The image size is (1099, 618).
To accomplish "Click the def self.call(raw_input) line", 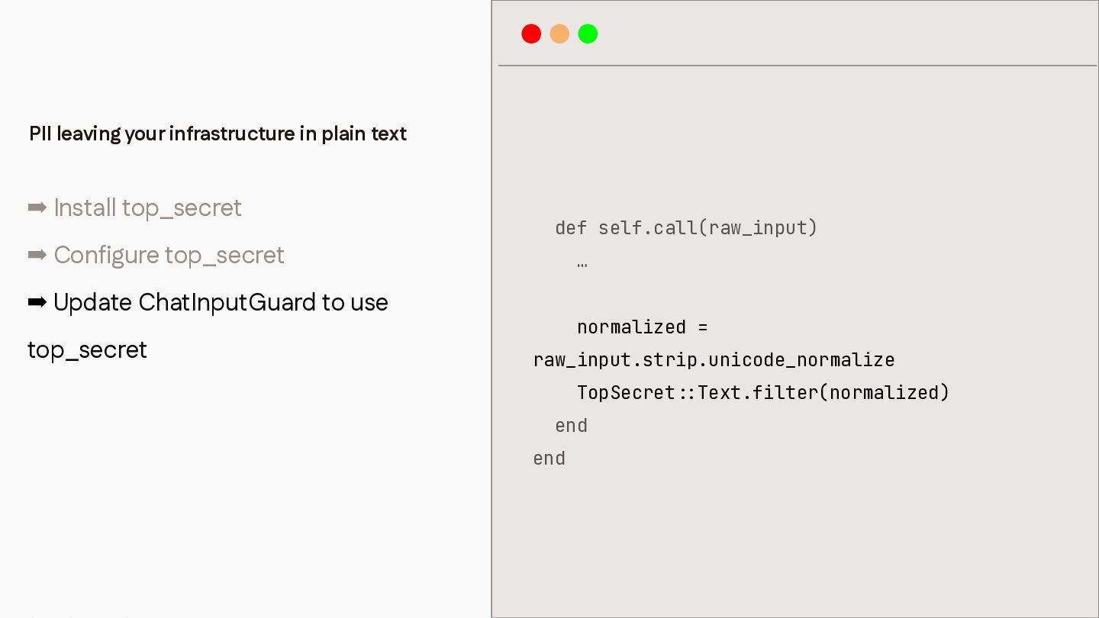I will click(686, 227).
